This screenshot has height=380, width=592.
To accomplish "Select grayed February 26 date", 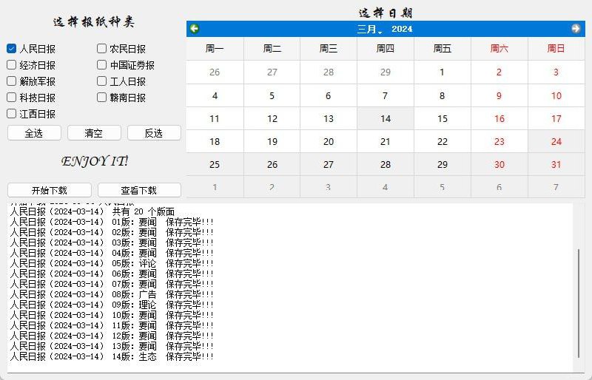I will pyautogui.click(x=215, y=72).
